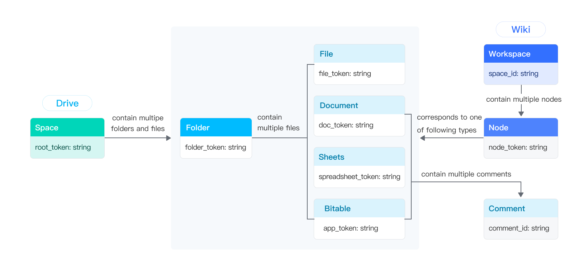The height and width of the screenshot is (271, 588).
Task: Click app_token: string field
Action: pos(359,228)
